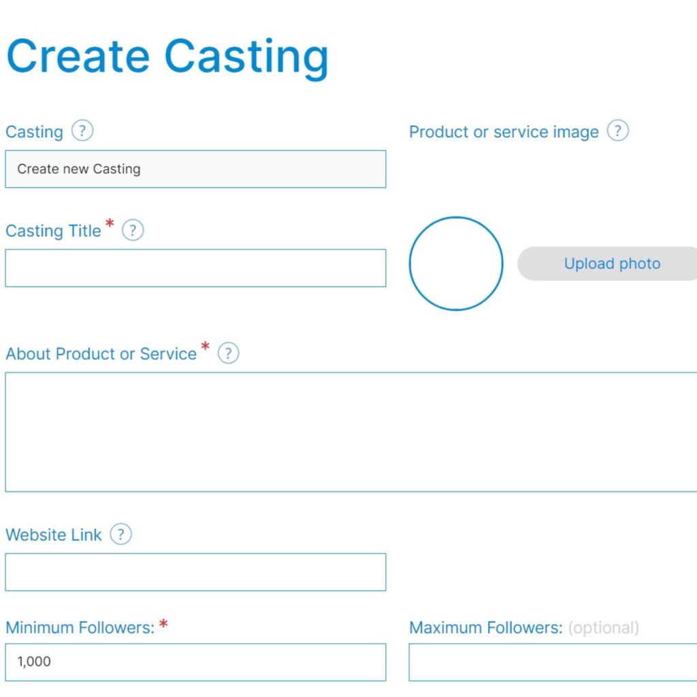Image resolution: width=697 pixels, height=697 pixels.
Task: Click the Casting Title label text
Action: click(53, 231)
